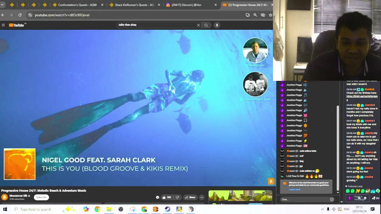381x214 pixels.
Task: Click the airplane mode tray icon
Action: pos(334,209)
